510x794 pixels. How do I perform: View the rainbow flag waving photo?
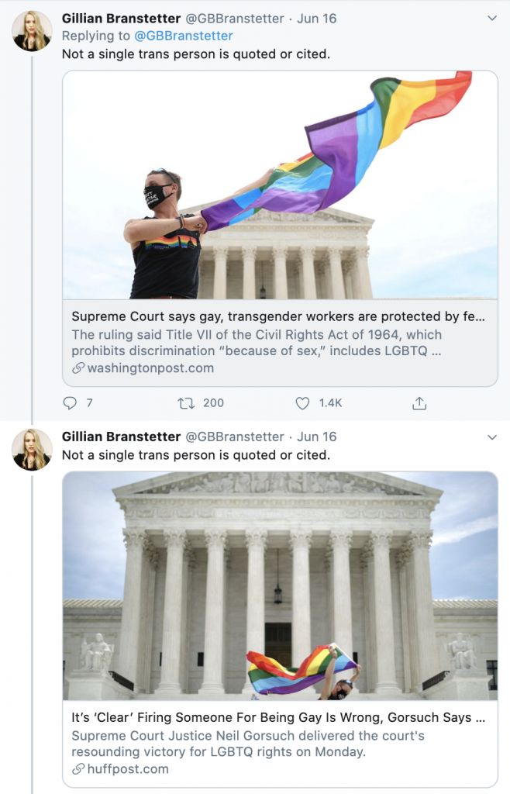click(x=280, y=185)
